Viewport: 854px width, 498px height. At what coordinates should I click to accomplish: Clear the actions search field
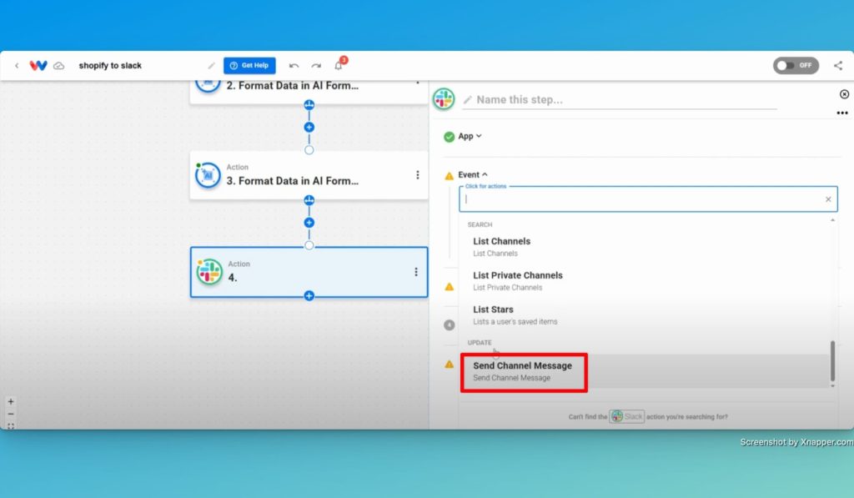828,199
